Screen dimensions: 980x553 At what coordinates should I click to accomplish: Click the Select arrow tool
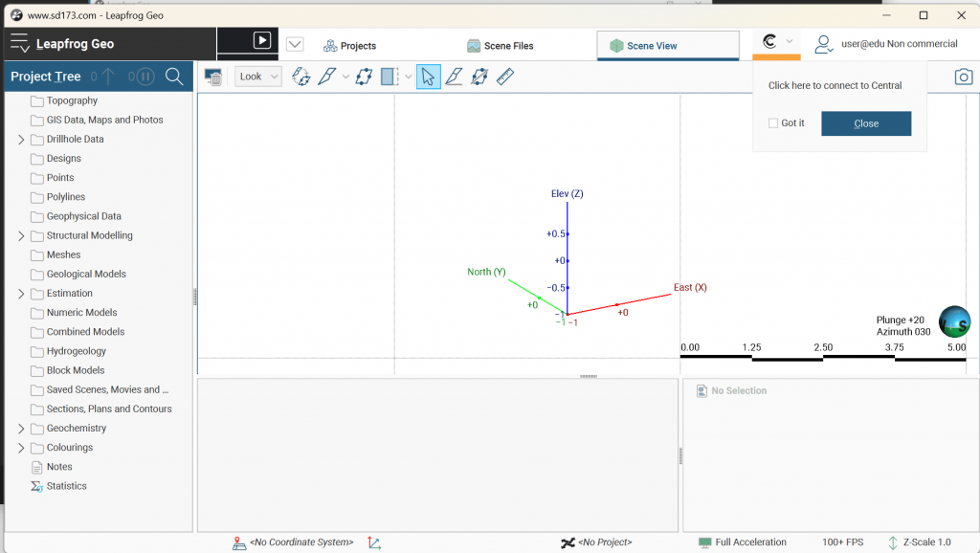(x=428, y=77)
